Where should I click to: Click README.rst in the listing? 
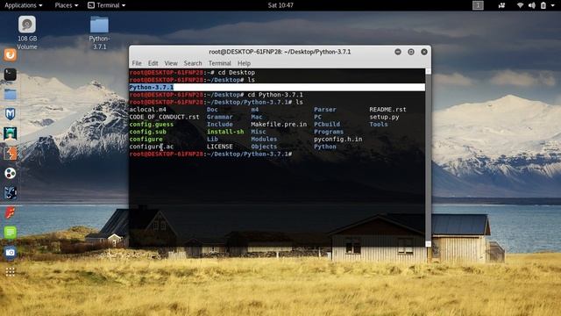point(387,110)
